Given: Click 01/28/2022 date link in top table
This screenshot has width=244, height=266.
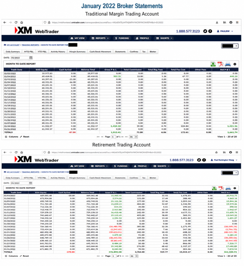Looking at the screenshot, I should tap(10, 126).
